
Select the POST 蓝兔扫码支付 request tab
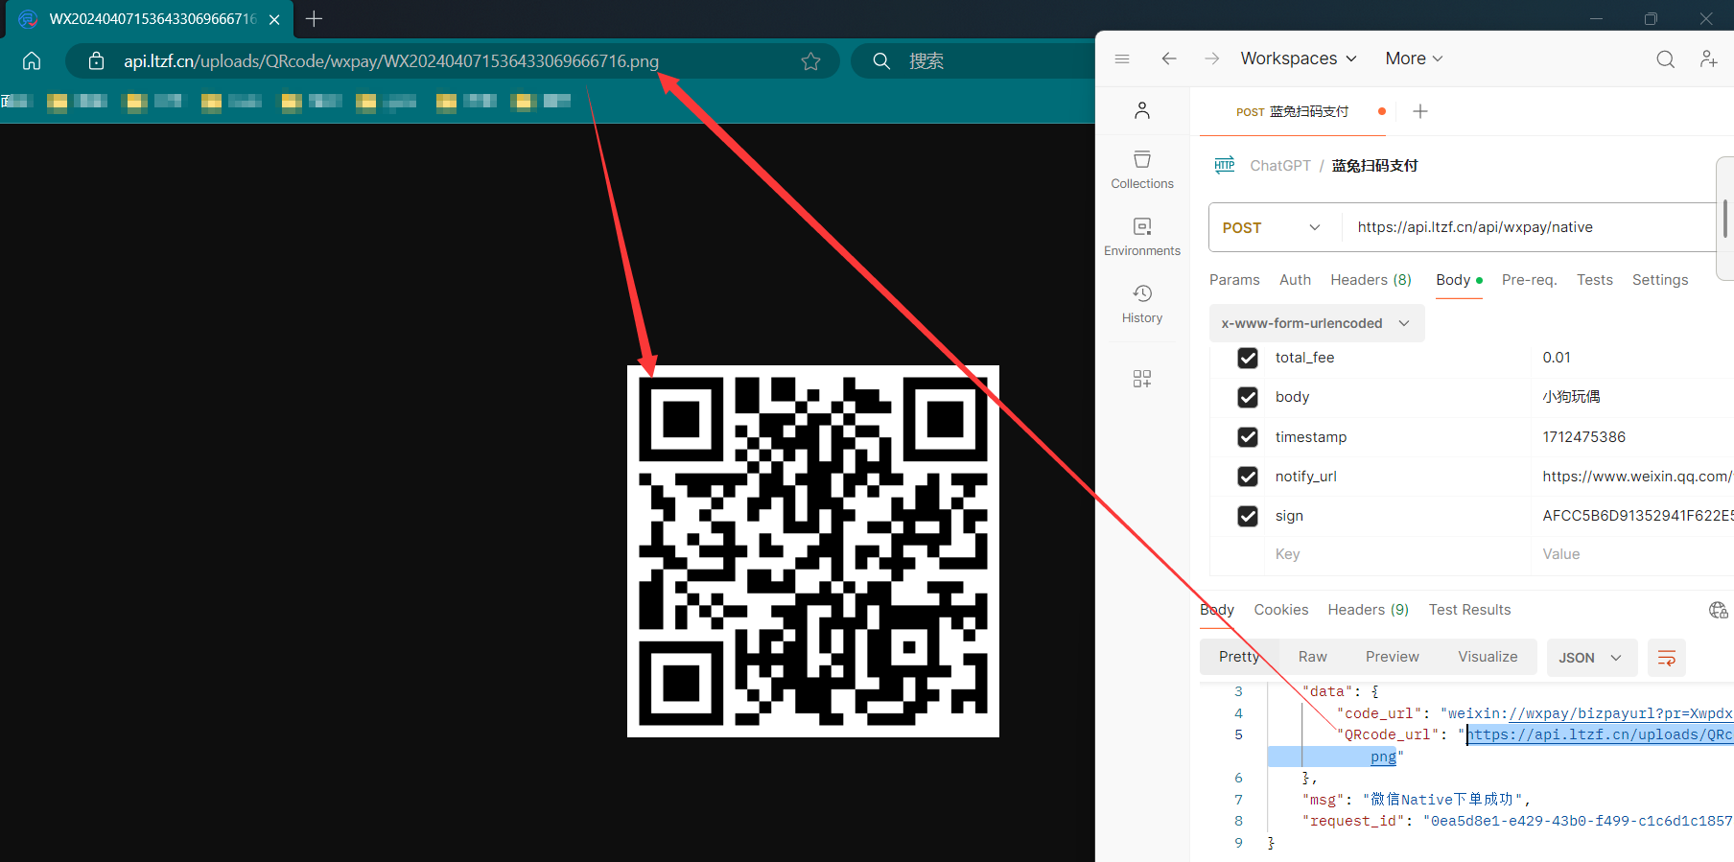[x=1292, y=112]
